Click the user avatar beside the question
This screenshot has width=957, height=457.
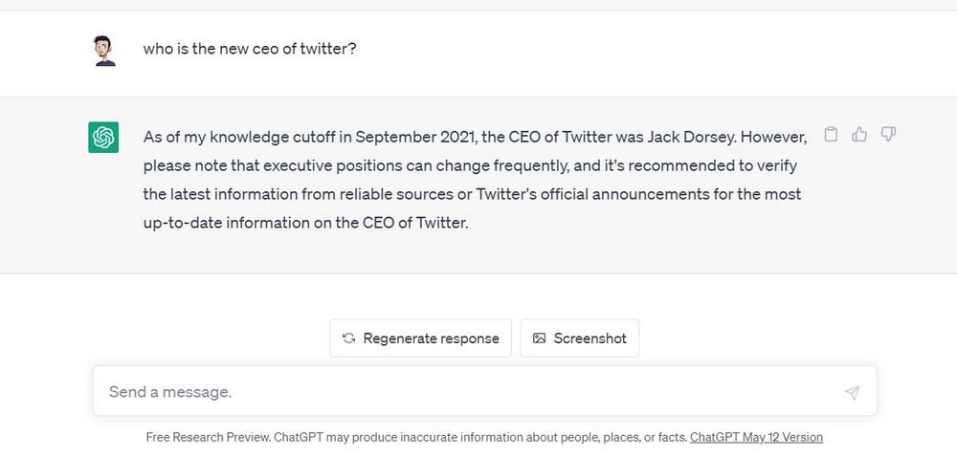click(x=104, y=52)
